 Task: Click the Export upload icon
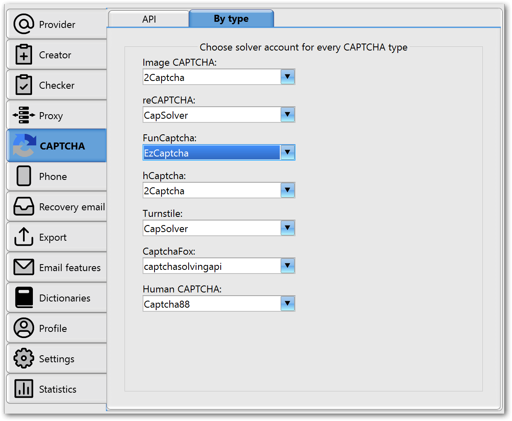click(x=23, y=237)
